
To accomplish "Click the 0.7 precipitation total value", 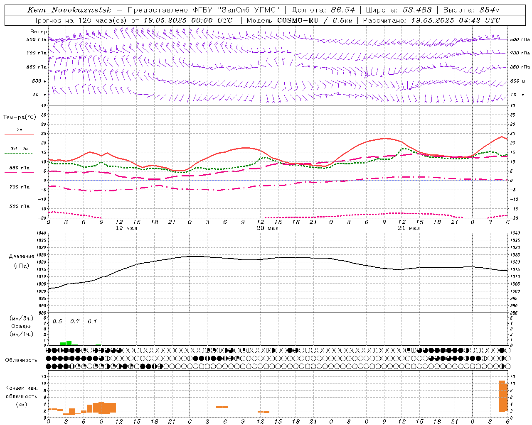I will (74, 322).
